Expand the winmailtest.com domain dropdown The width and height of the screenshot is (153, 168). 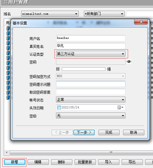coord(50,14)
